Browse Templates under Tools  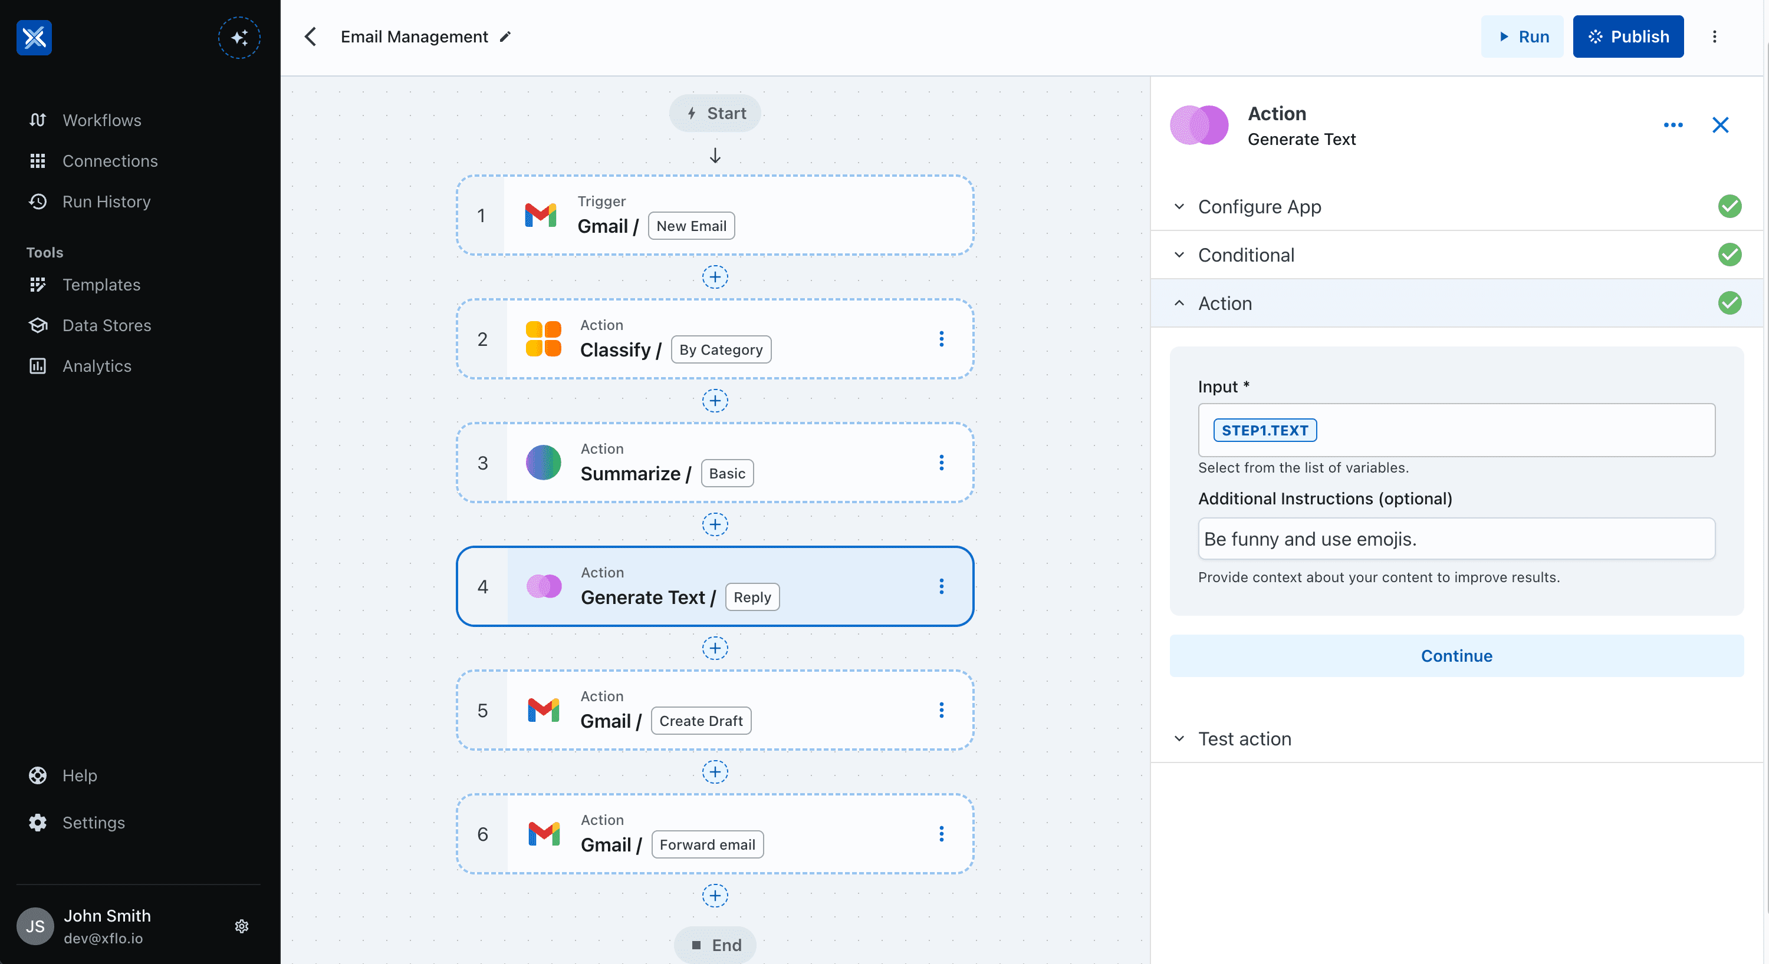coord(101,285)
